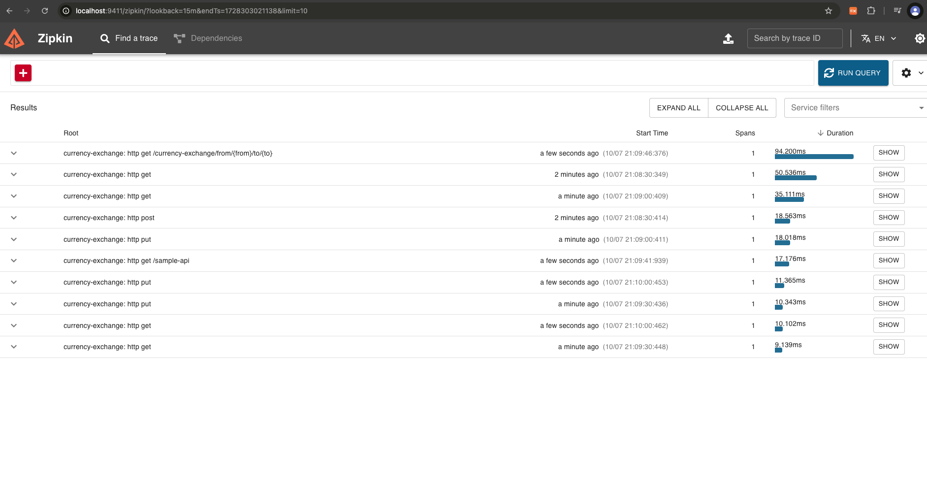Show the 94.200ms trace
The height and width of the screenshot is (486, 927).
coord(889,153)
